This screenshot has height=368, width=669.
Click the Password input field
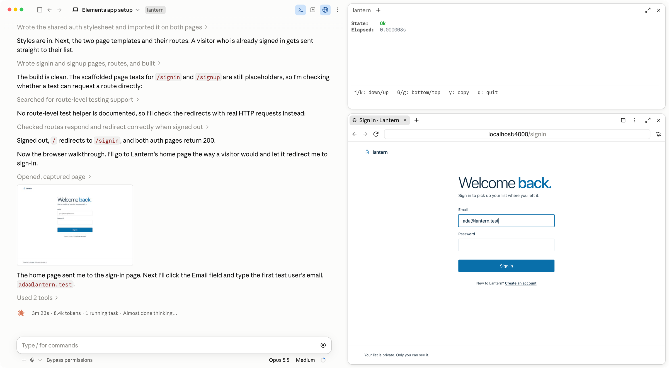[506, 245]
